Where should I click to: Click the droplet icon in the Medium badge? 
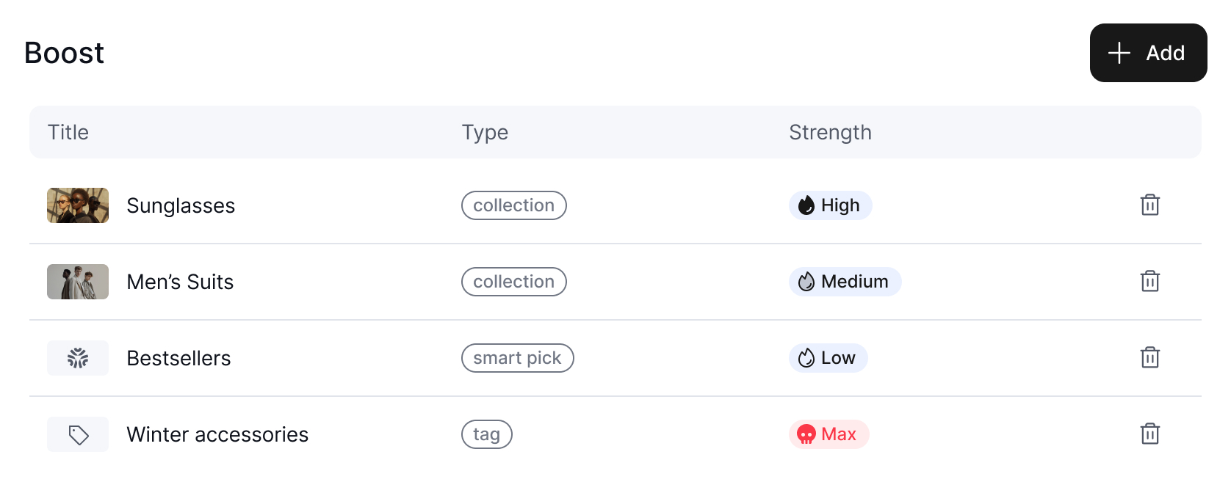806,282
